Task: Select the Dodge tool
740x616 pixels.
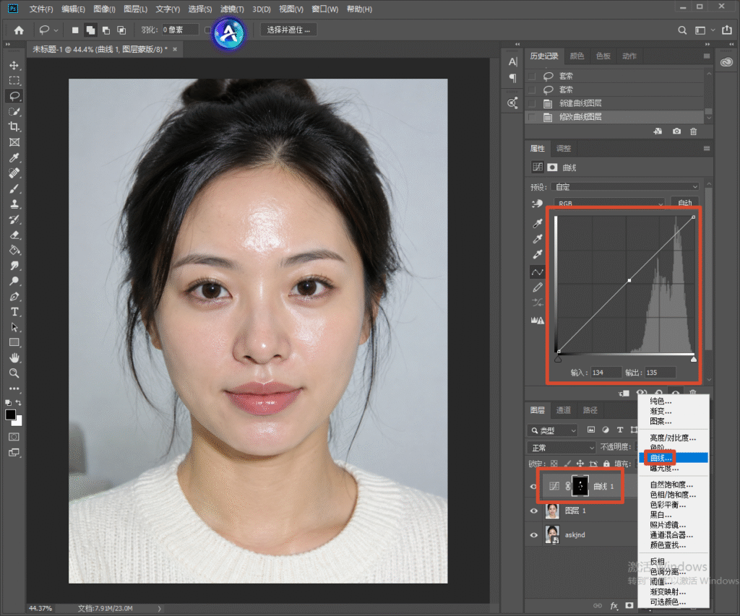Action: [14, 281]
